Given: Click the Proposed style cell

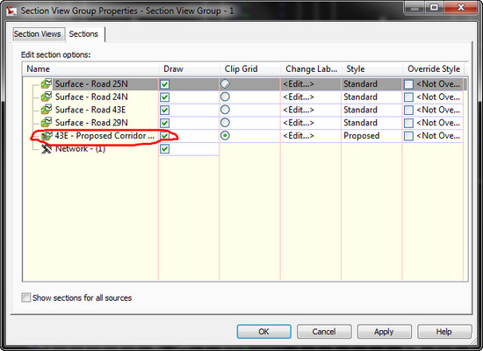Looking at the screenshot, I should tap(371, 135).
